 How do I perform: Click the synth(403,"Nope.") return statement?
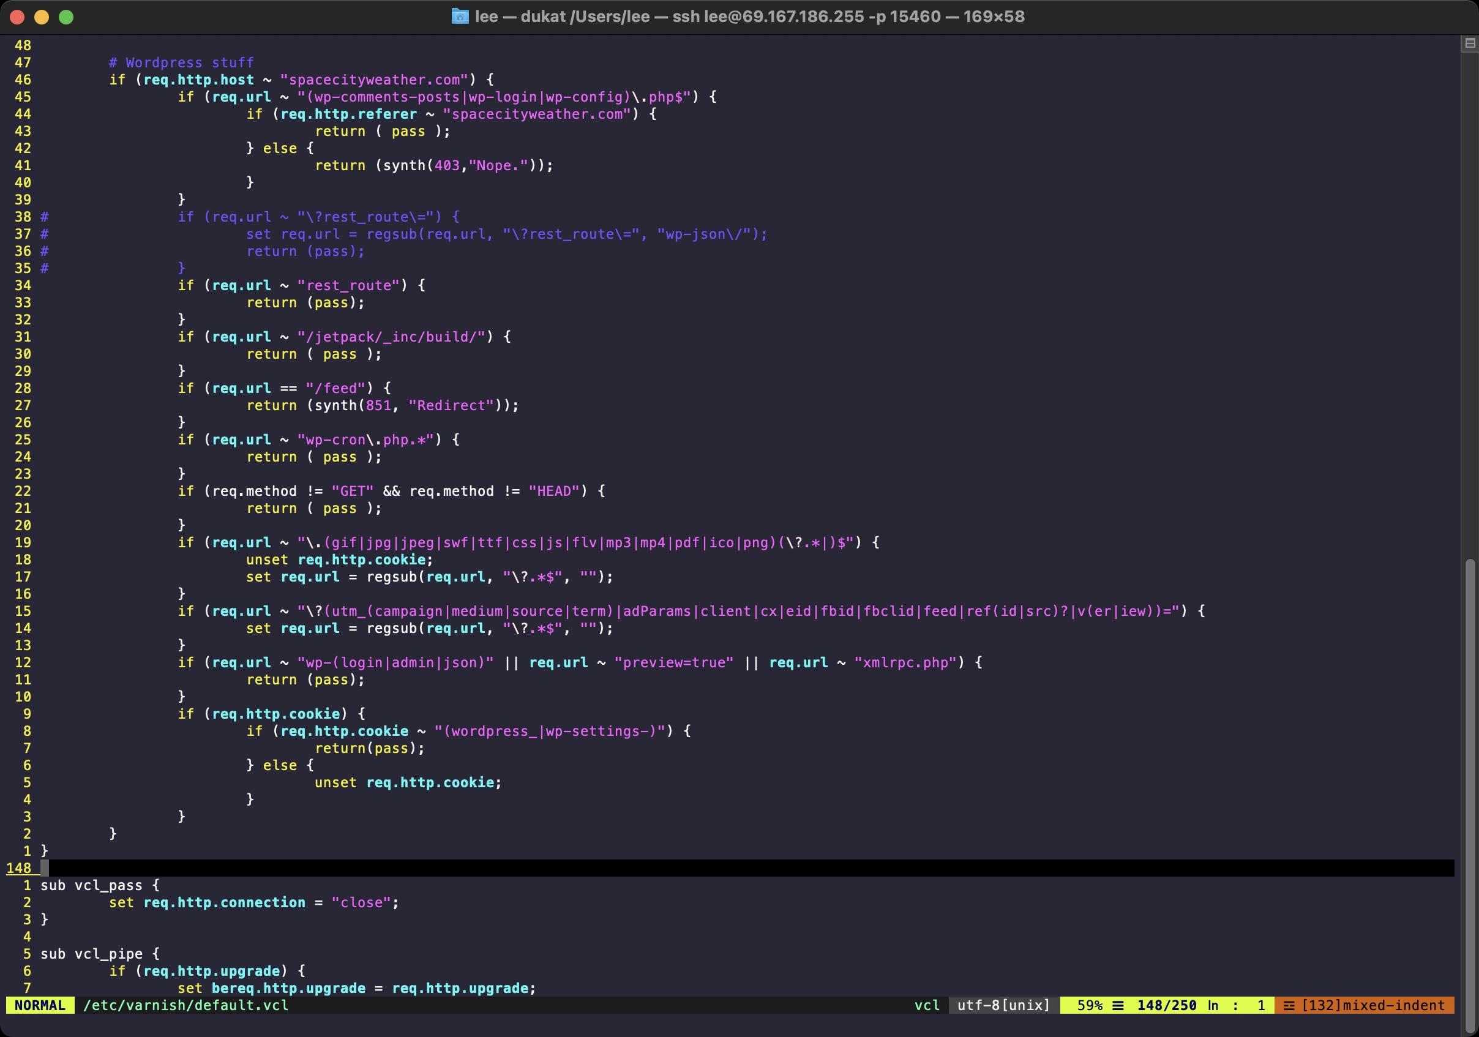[433, 165]
